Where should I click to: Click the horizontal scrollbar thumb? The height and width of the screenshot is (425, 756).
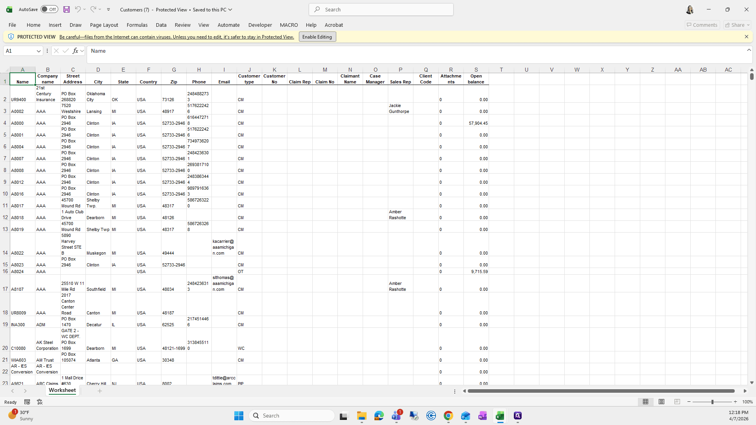click(x=601, y=391)
